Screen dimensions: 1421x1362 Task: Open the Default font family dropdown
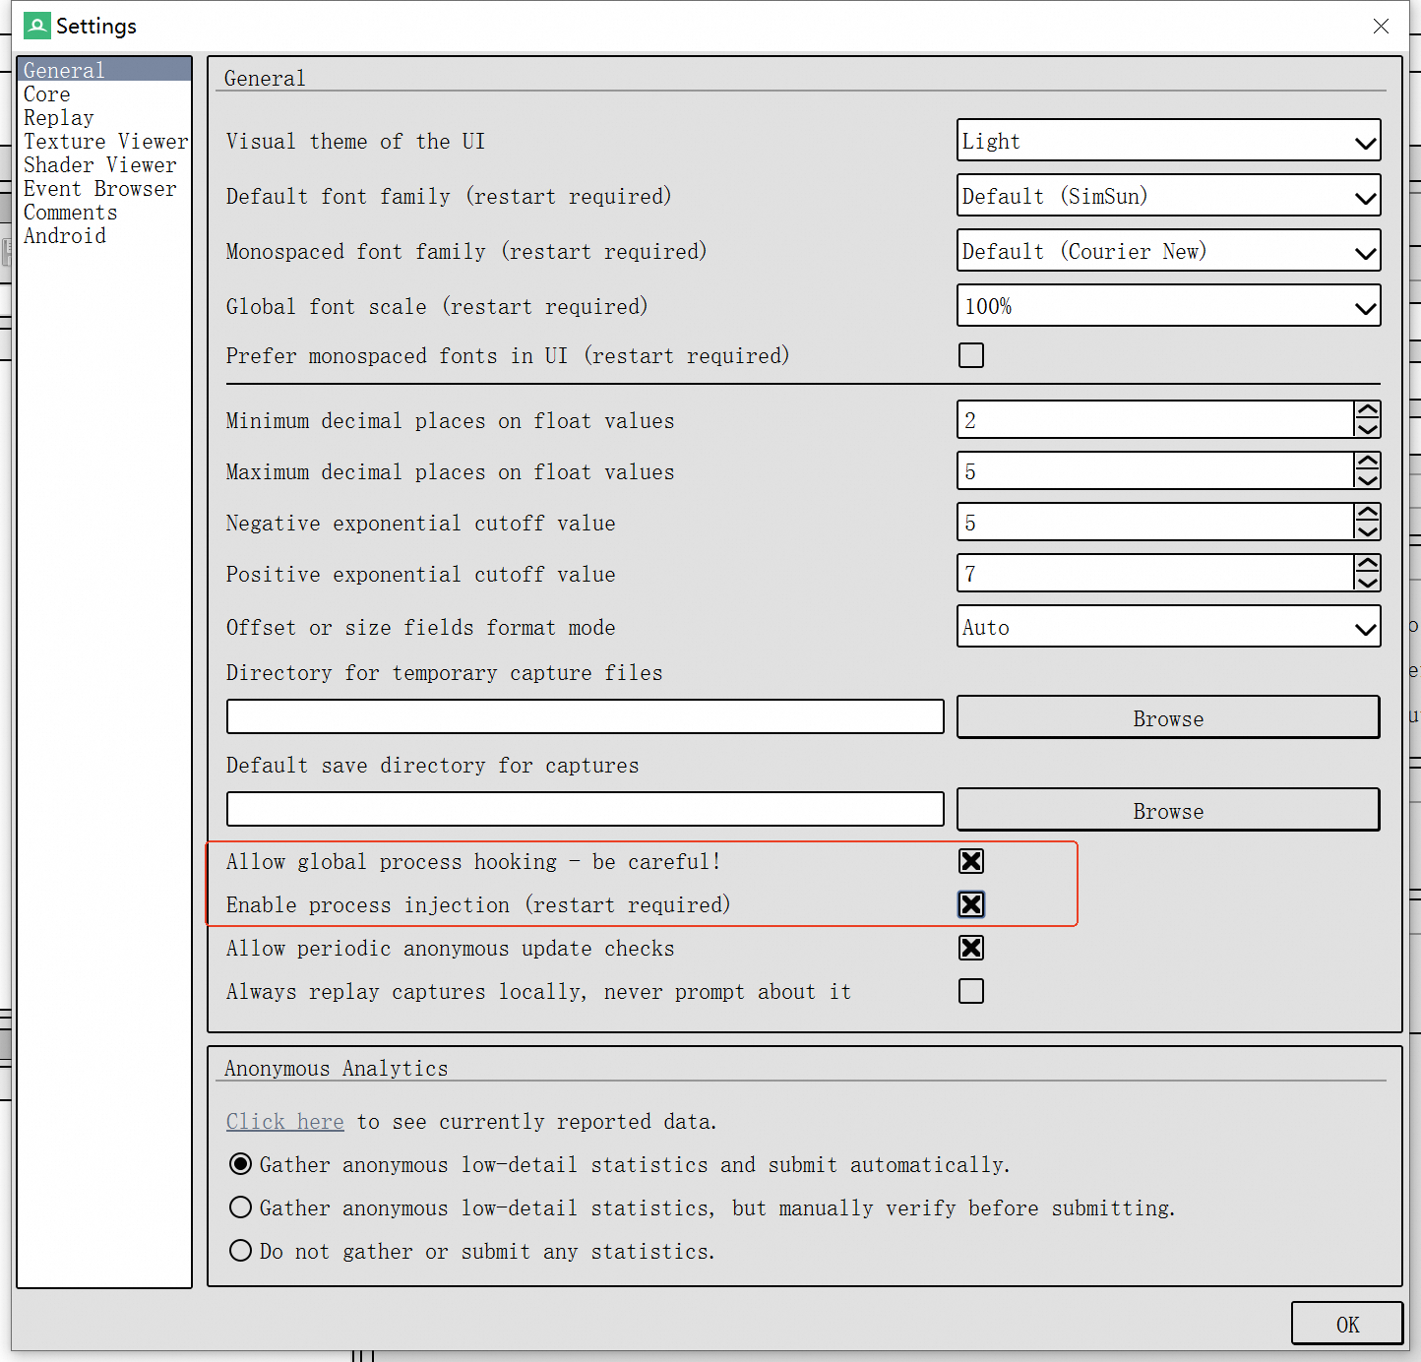pyautogui.click(x=1167, y=196)
